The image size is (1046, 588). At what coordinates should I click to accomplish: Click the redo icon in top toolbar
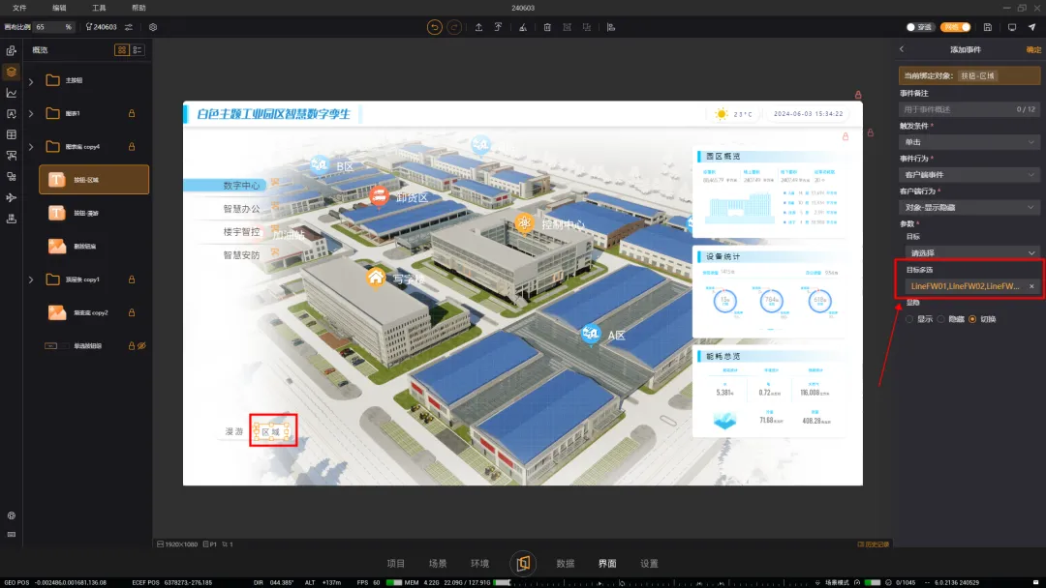pyautogui.click(x=454, y=27)
